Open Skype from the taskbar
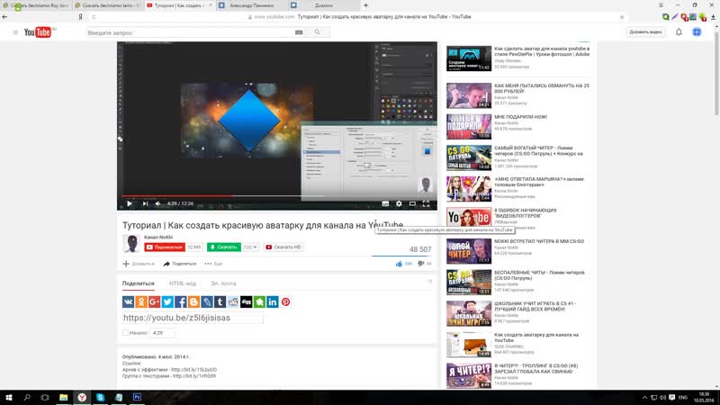The image size is (720, 405). point(100,397)
